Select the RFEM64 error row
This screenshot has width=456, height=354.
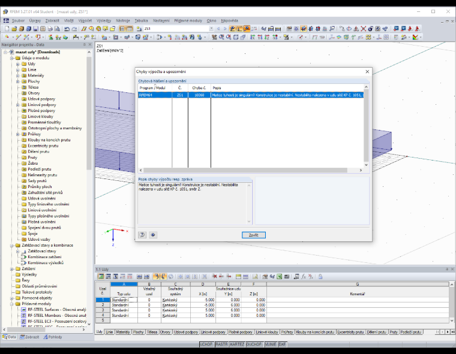point(251,95)
